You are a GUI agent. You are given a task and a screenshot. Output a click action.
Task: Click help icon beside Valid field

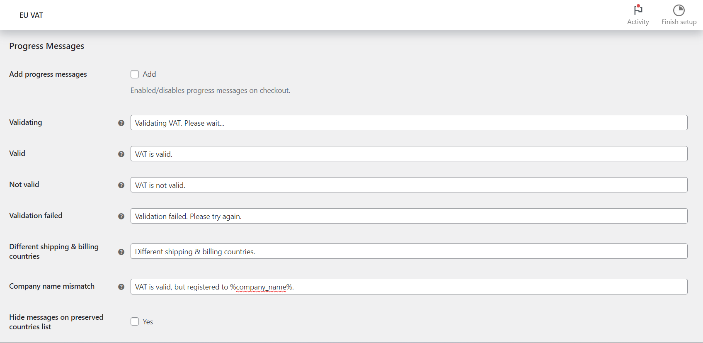click(x=121, y=154)
